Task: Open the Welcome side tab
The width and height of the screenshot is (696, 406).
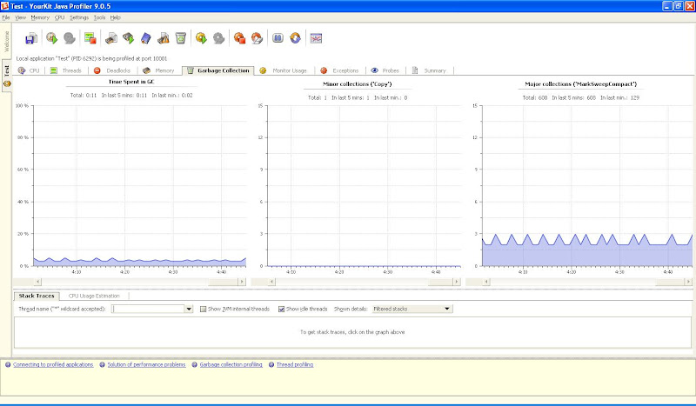Action: click(x=6, y=41)
